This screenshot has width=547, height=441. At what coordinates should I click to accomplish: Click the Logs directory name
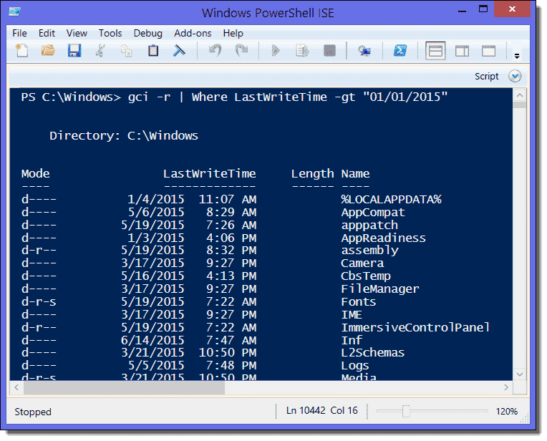(355, 366)
